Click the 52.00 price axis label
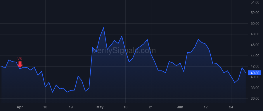 click(255, 13)
